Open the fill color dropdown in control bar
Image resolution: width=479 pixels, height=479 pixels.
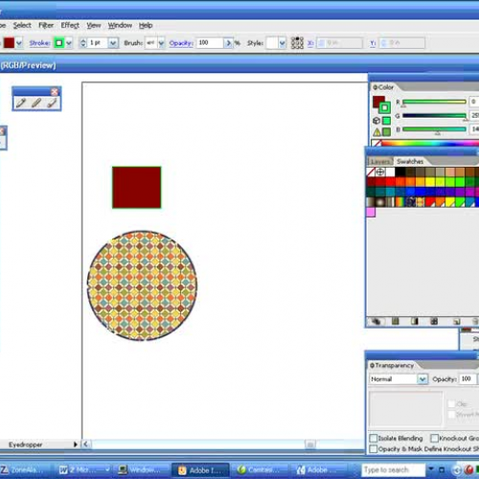(19, 43)
